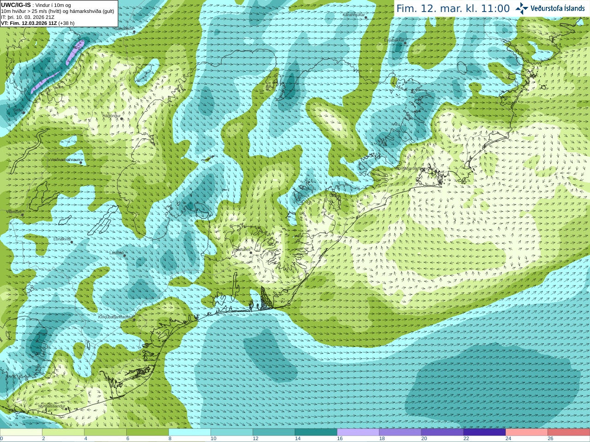Screen dimensions: 590x442
Task: Pick the salmon legend swatch above 26 m/s
Action: tap(569, 432)
